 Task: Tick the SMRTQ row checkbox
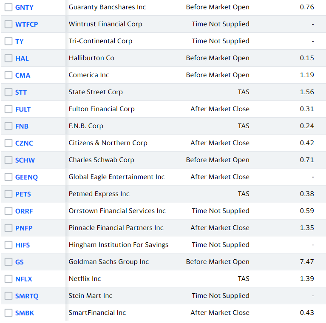(x=9, y=296)
